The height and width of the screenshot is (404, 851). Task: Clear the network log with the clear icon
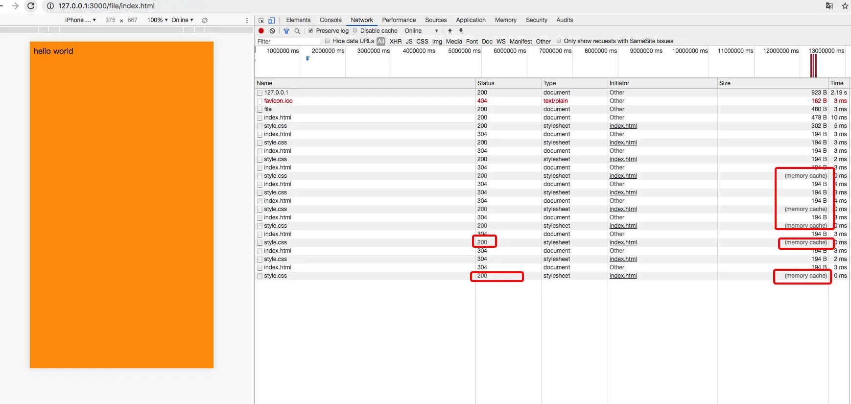tap(272, 31)
